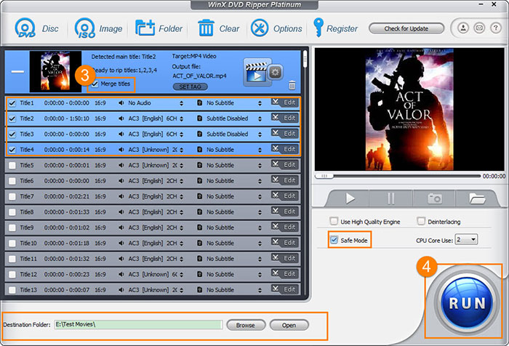This screenshot has height=346, width=509.
Task: Load a DVD with the Disc icon
Action: [36, 28]
